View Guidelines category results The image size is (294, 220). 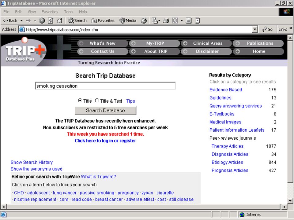(220, 98)
